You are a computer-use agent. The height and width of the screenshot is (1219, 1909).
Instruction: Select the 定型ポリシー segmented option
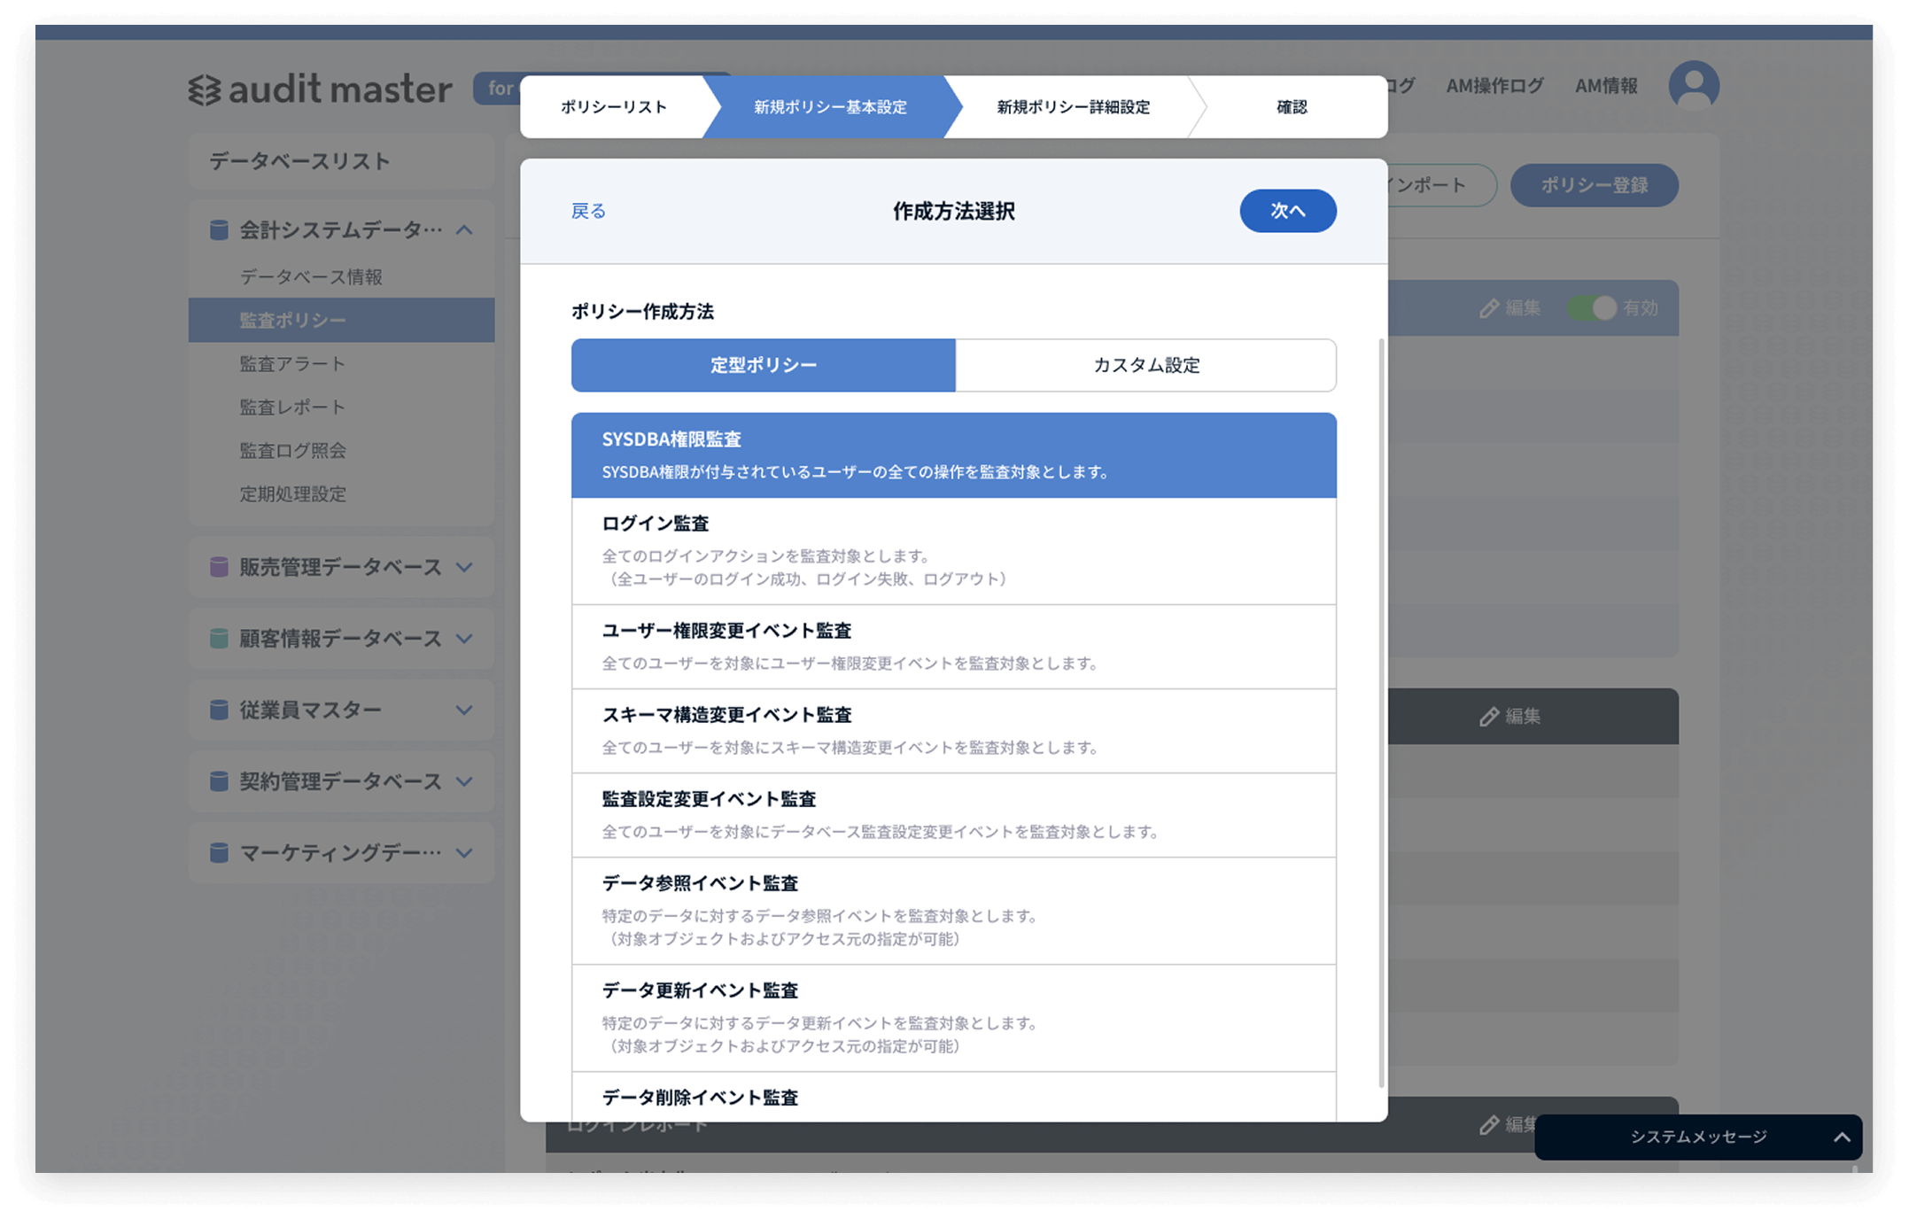click(x=763, y=365)
